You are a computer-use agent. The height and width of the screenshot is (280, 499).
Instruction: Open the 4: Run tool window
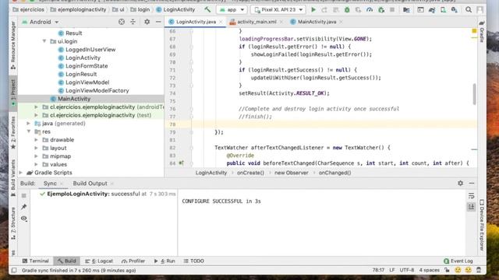(165, 261)
